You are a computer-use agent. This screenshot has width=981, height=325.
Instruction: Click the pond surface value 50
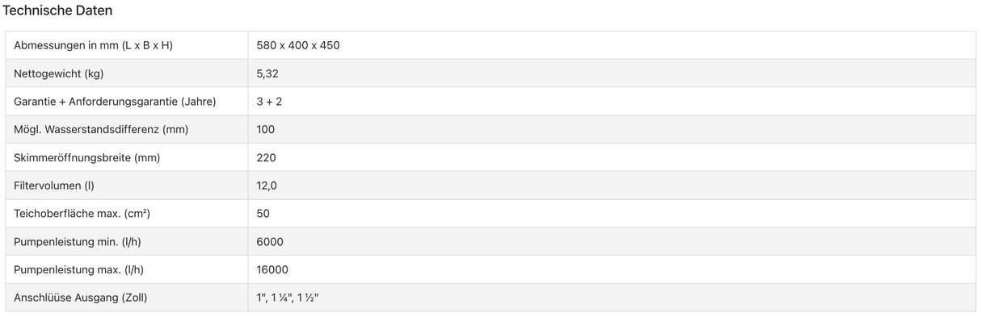(x=263, y=214)
